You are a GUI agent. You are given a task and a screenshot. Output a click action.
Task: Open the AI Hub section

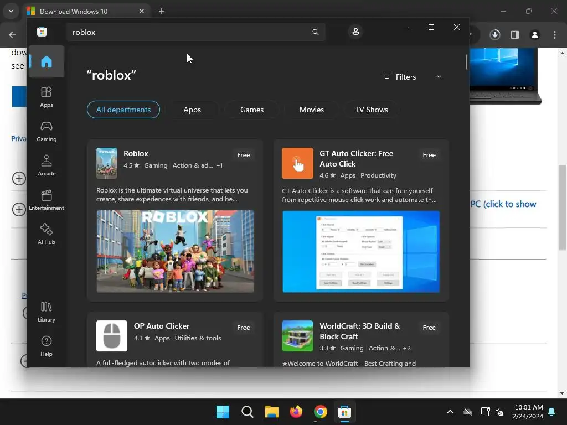47,234
